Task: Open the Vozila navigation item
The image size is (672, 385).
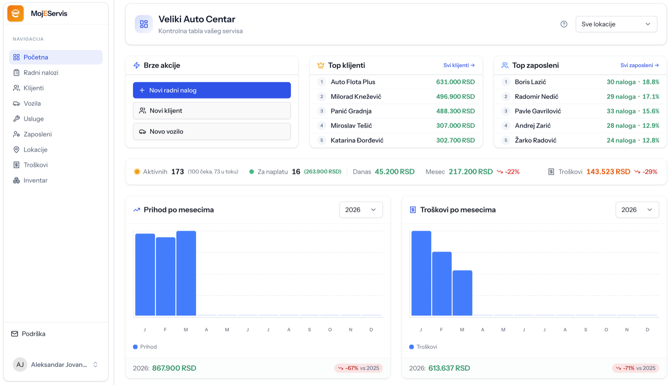Action: coord(56,103)
